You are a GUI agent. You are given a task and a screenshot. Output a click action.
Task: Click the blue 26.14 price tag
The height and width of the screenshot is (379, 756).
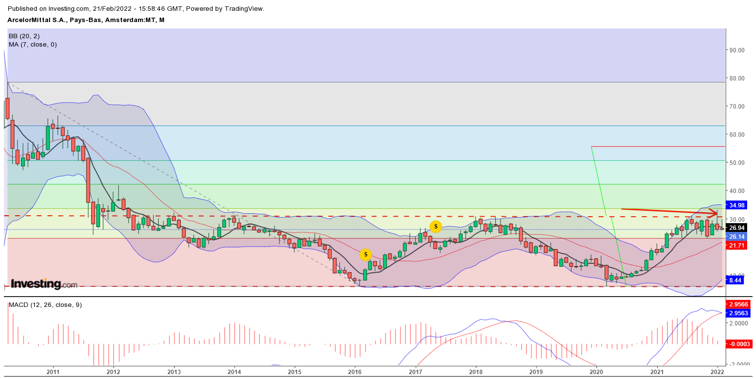click(736, 236)
